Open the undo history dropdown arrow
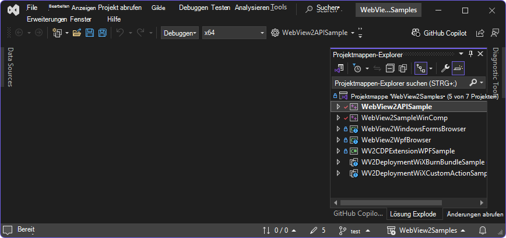 131,33
